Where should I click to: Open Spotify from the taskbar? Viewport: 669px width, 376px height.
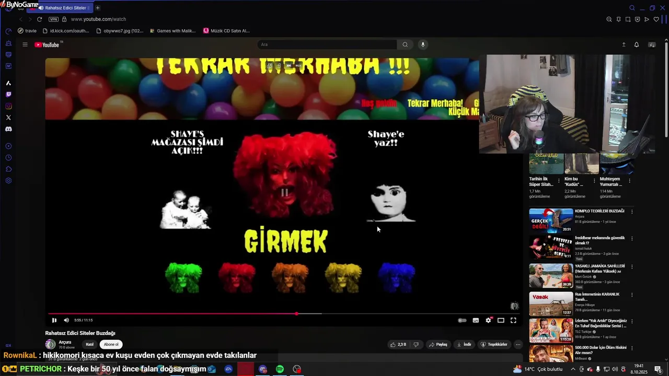click(x=280, y=369)
